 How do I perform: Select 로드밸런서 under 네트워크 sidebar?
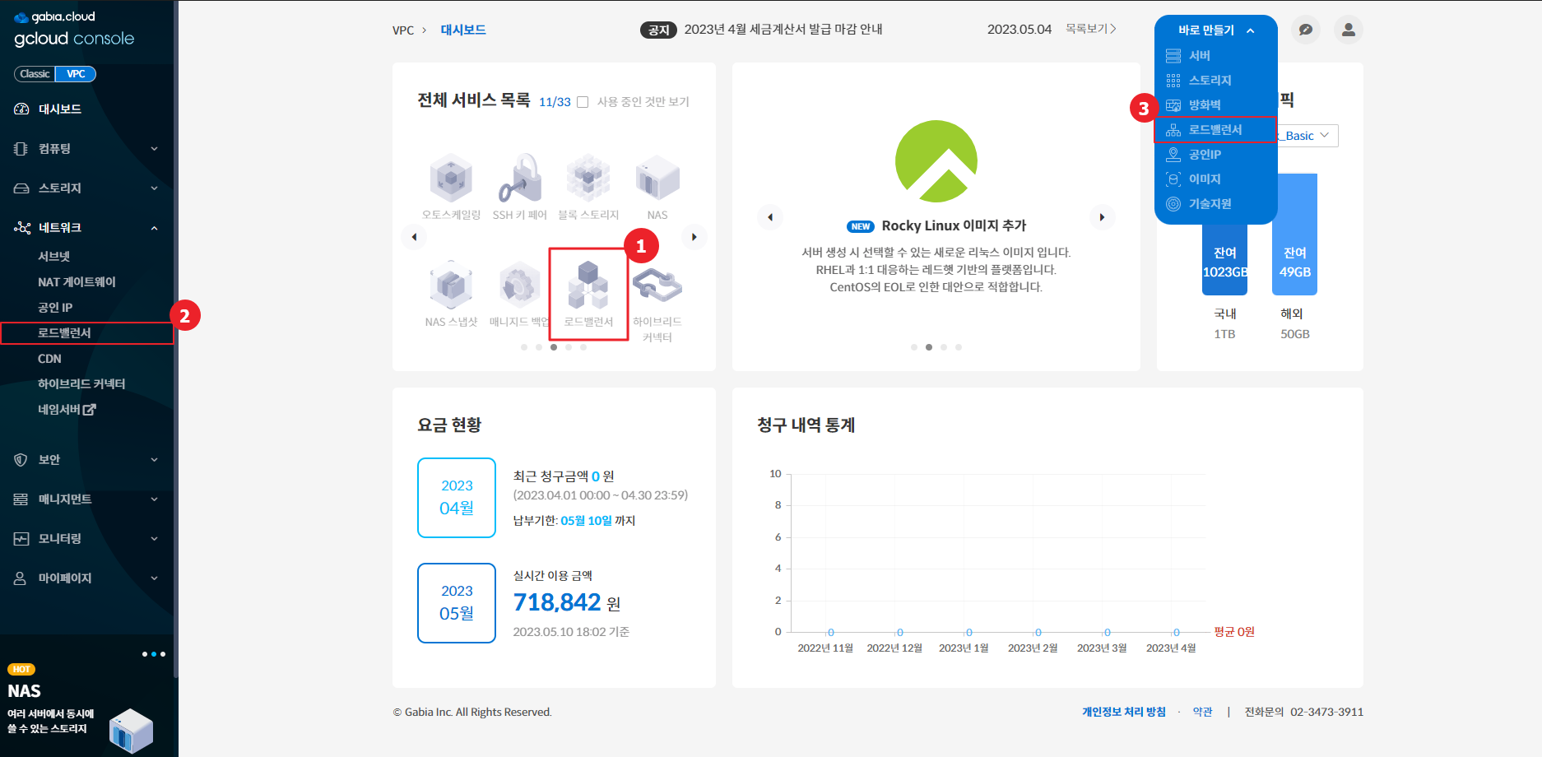coord(86,333)
